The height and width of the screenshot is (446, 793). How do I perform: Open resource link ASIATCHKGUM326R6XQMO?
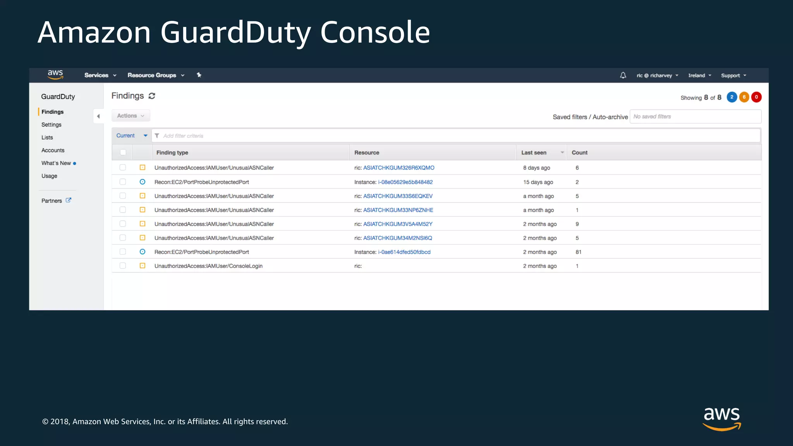(399, 168)
